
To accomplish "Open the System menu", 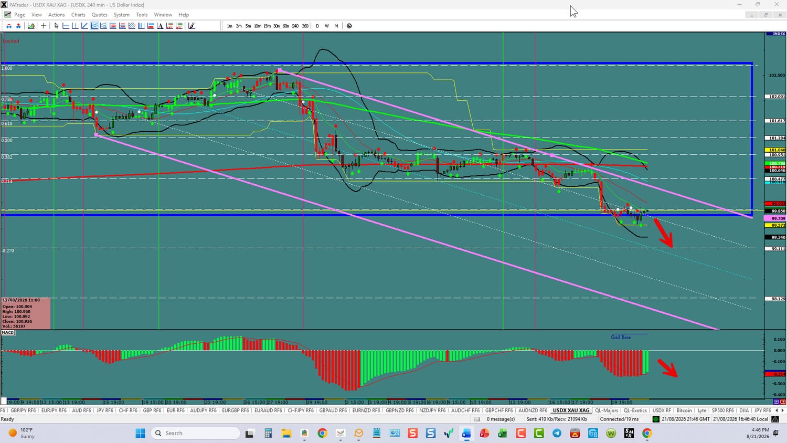I will coord(122,15).
